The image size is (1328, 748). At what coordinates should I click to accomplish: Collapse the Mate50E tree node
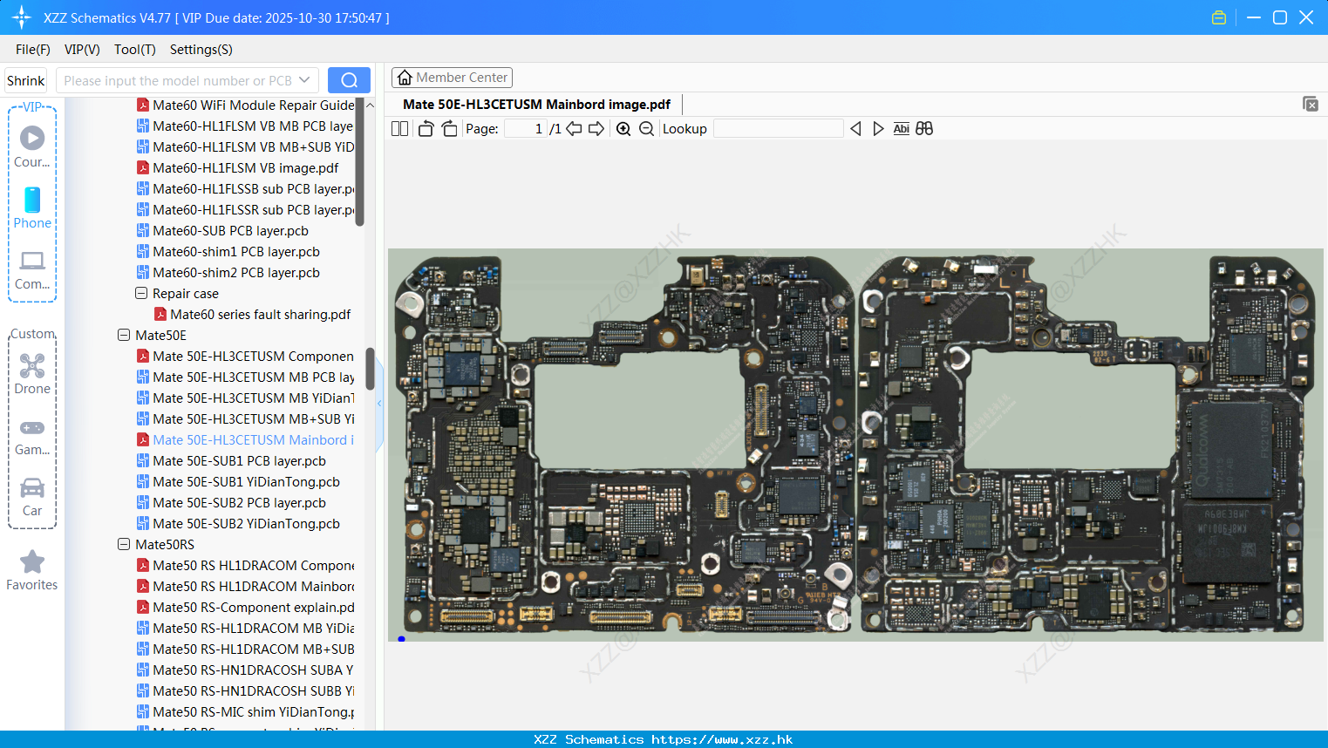click(124, 336)
